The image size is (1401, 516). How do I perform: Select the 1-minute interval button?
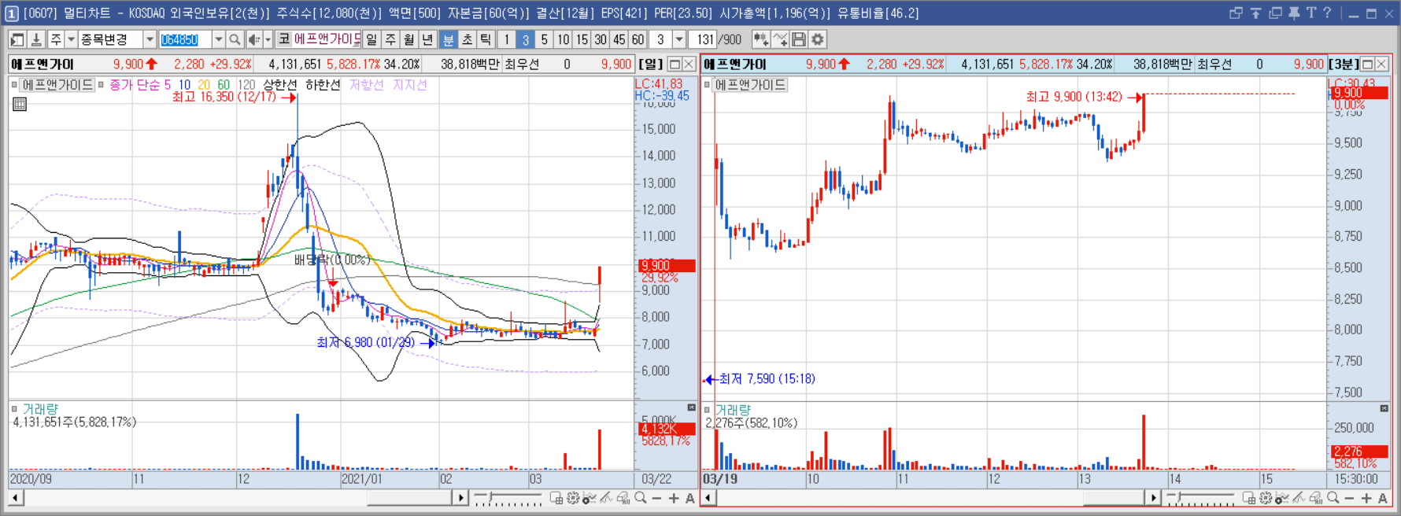[x=507, y=39]
